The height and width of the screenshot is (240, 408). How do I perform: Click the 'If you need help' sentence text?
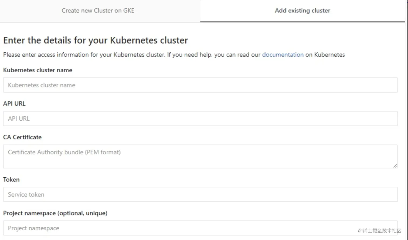click(x=213, y=55)
